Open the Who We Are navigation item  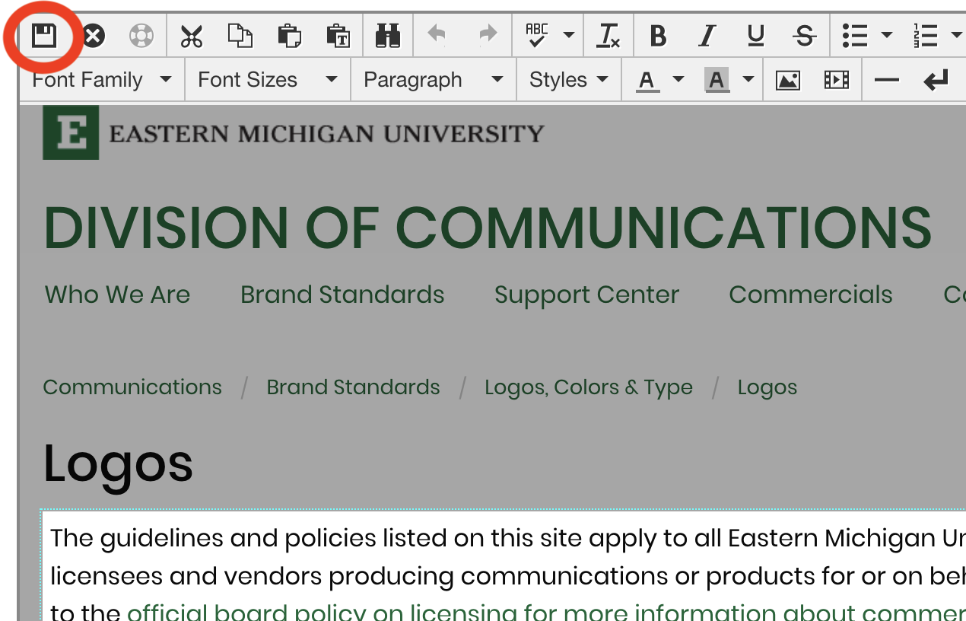[118, 295]
